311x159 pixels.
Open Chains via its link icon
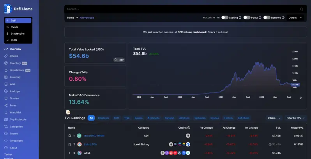(6, 56)
